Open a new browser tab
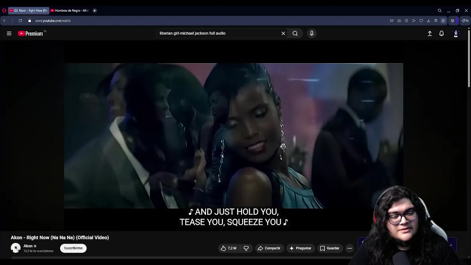 (x=95, y=11)
